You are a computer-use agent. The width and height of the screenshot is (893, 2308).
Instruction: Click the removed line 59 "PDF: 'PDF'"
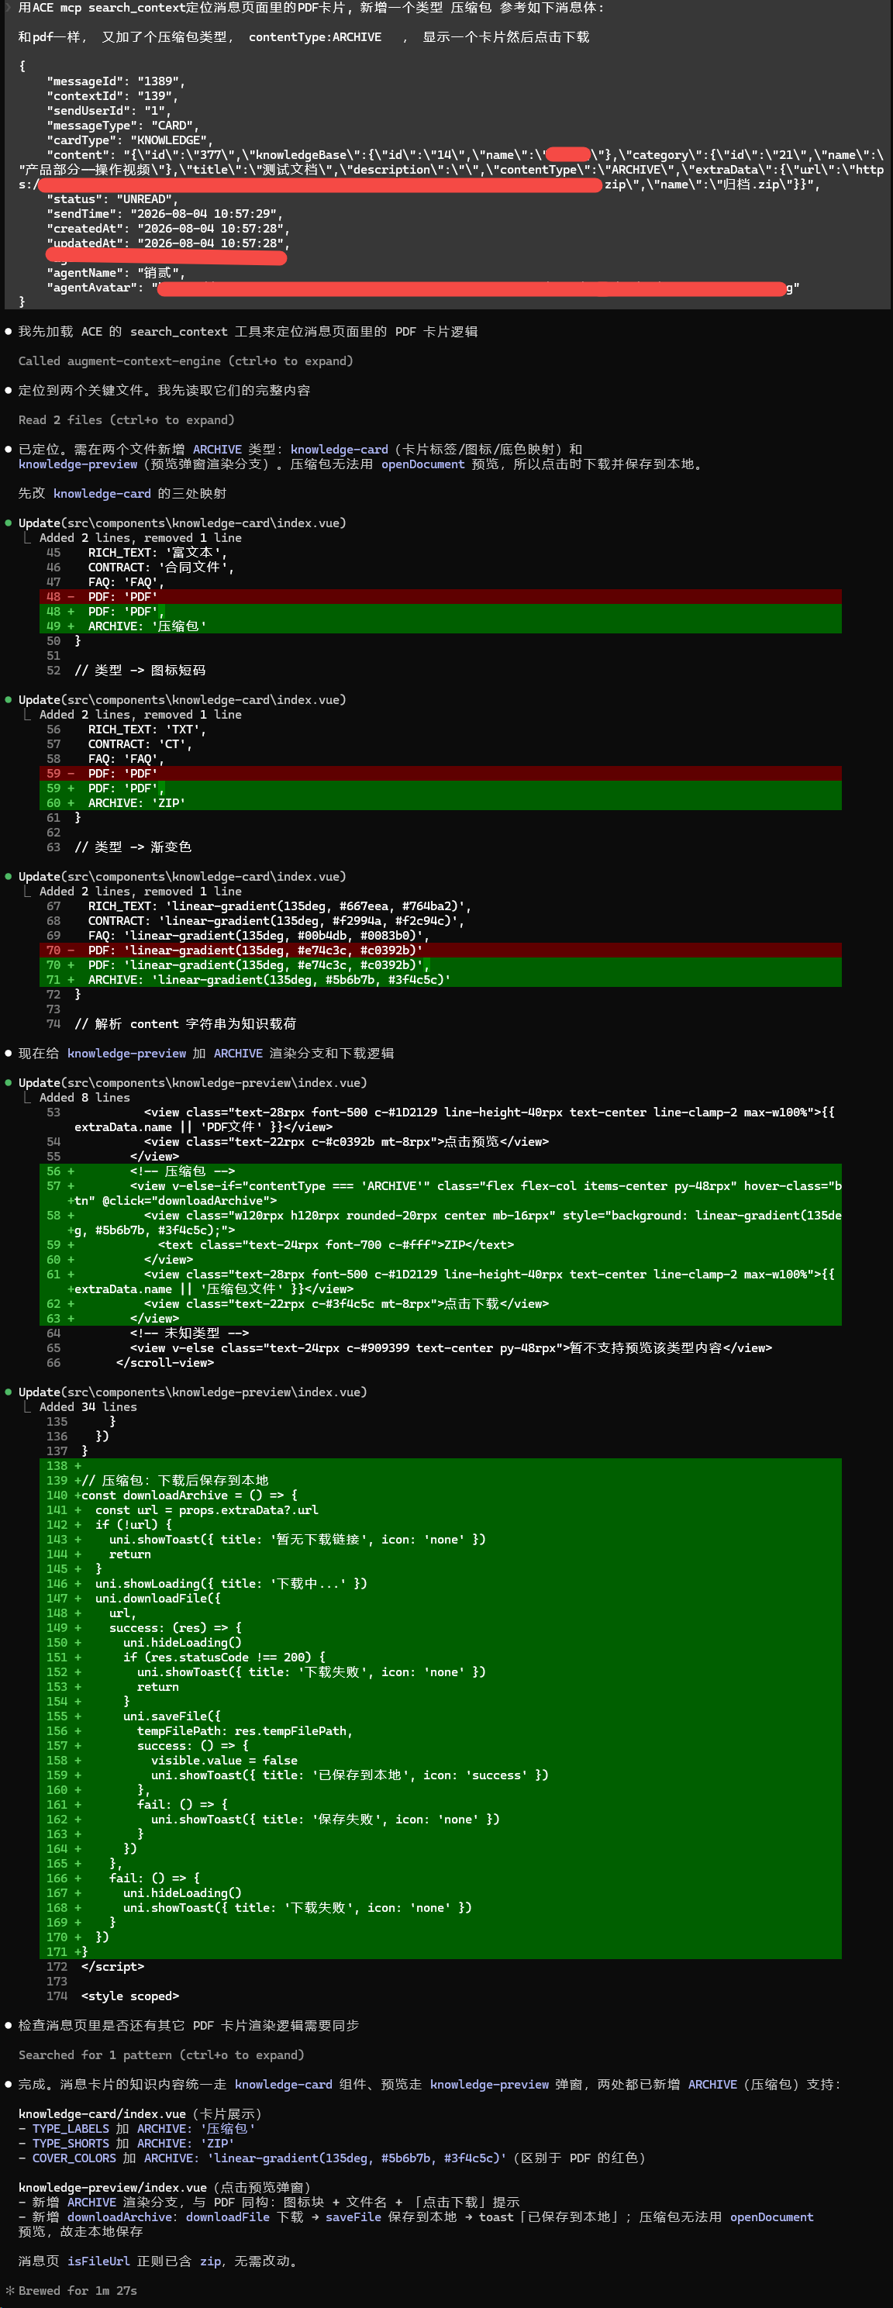click(x=440, y=773)
